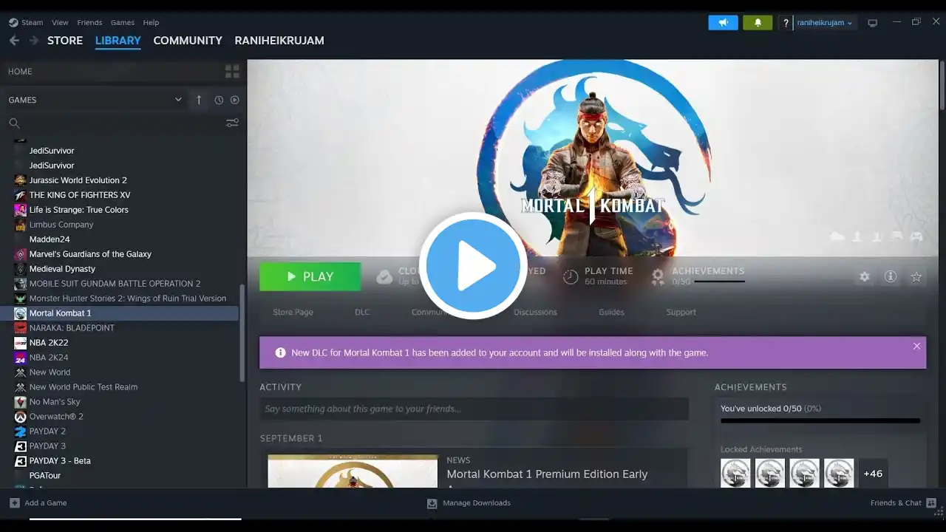Toggle sort by recent activity clock icon

(x=219, y=100)
